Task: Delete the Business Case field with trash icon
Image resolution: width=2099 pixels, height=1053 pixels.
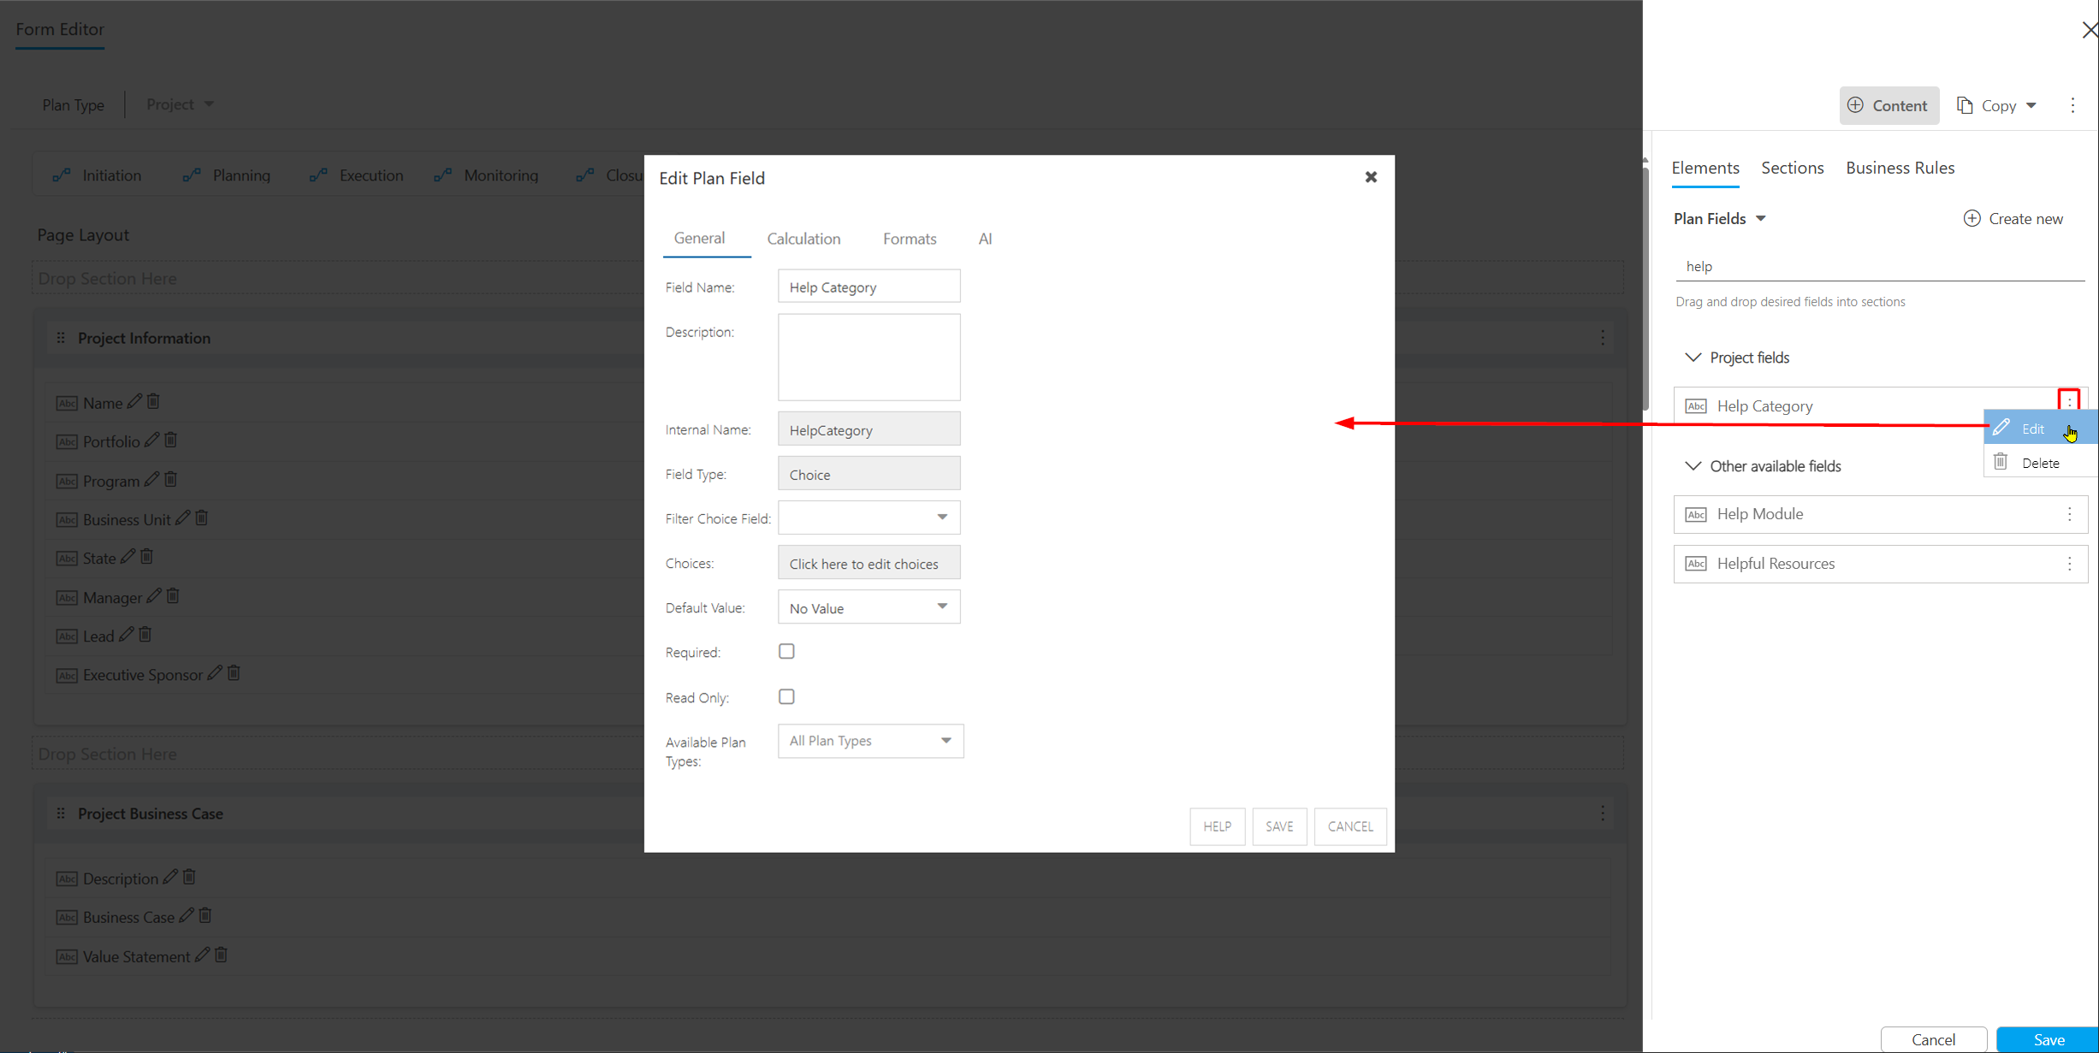Action: [x=205, y=915]
